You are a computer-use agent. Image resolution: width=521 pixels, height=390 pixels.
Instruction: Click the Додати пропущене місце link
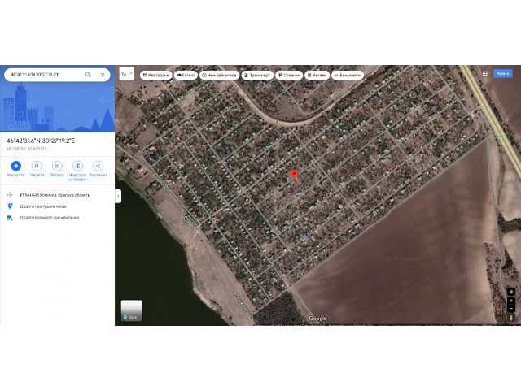coord(43,206)
